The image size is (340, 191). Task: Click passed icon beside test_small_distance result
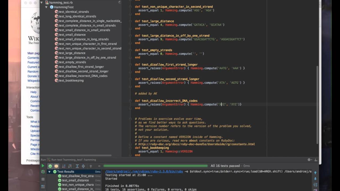tap(60, 180)
